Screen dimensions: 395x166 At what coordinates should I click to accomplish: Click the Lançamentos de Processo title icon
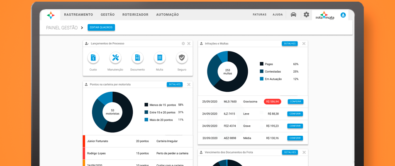pyautogui.click(x=87, y=44)
